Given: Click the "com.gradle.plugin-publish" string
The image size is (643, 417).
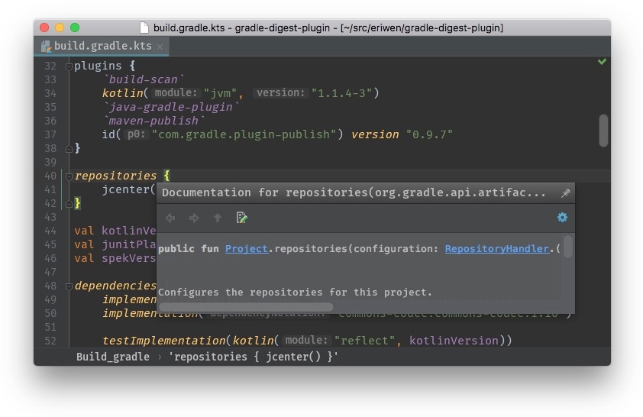Looking at the screenshot, I should coord(244,134).
